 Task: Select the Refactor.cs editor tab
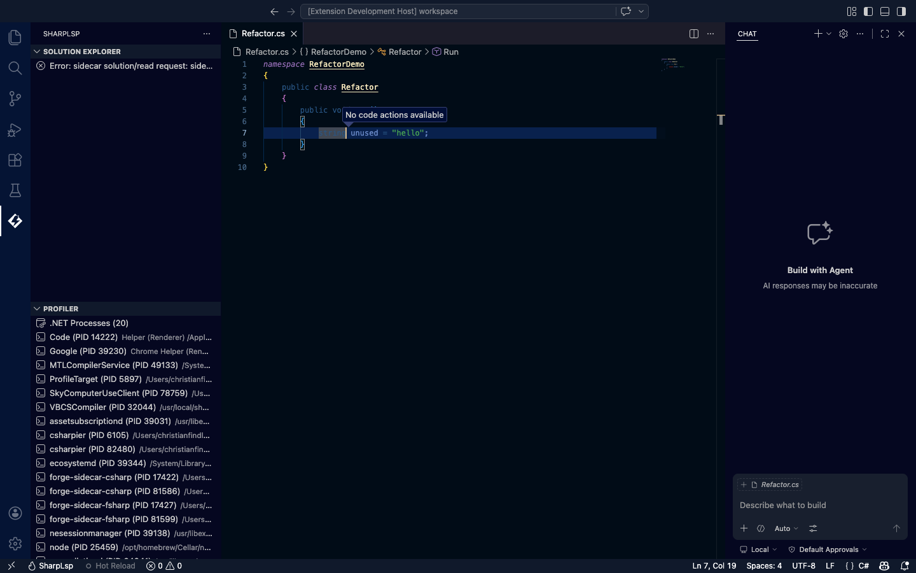(x=263, y=34)
